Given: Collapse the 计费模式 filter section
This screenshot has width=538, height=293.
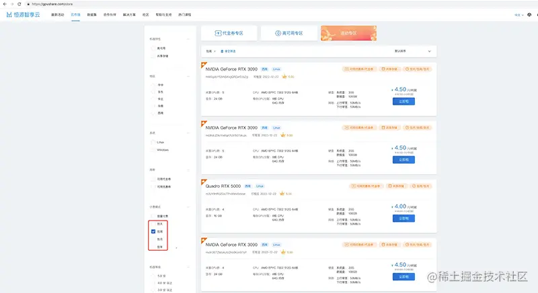Looking at the screenshot, I should [188, 207].
